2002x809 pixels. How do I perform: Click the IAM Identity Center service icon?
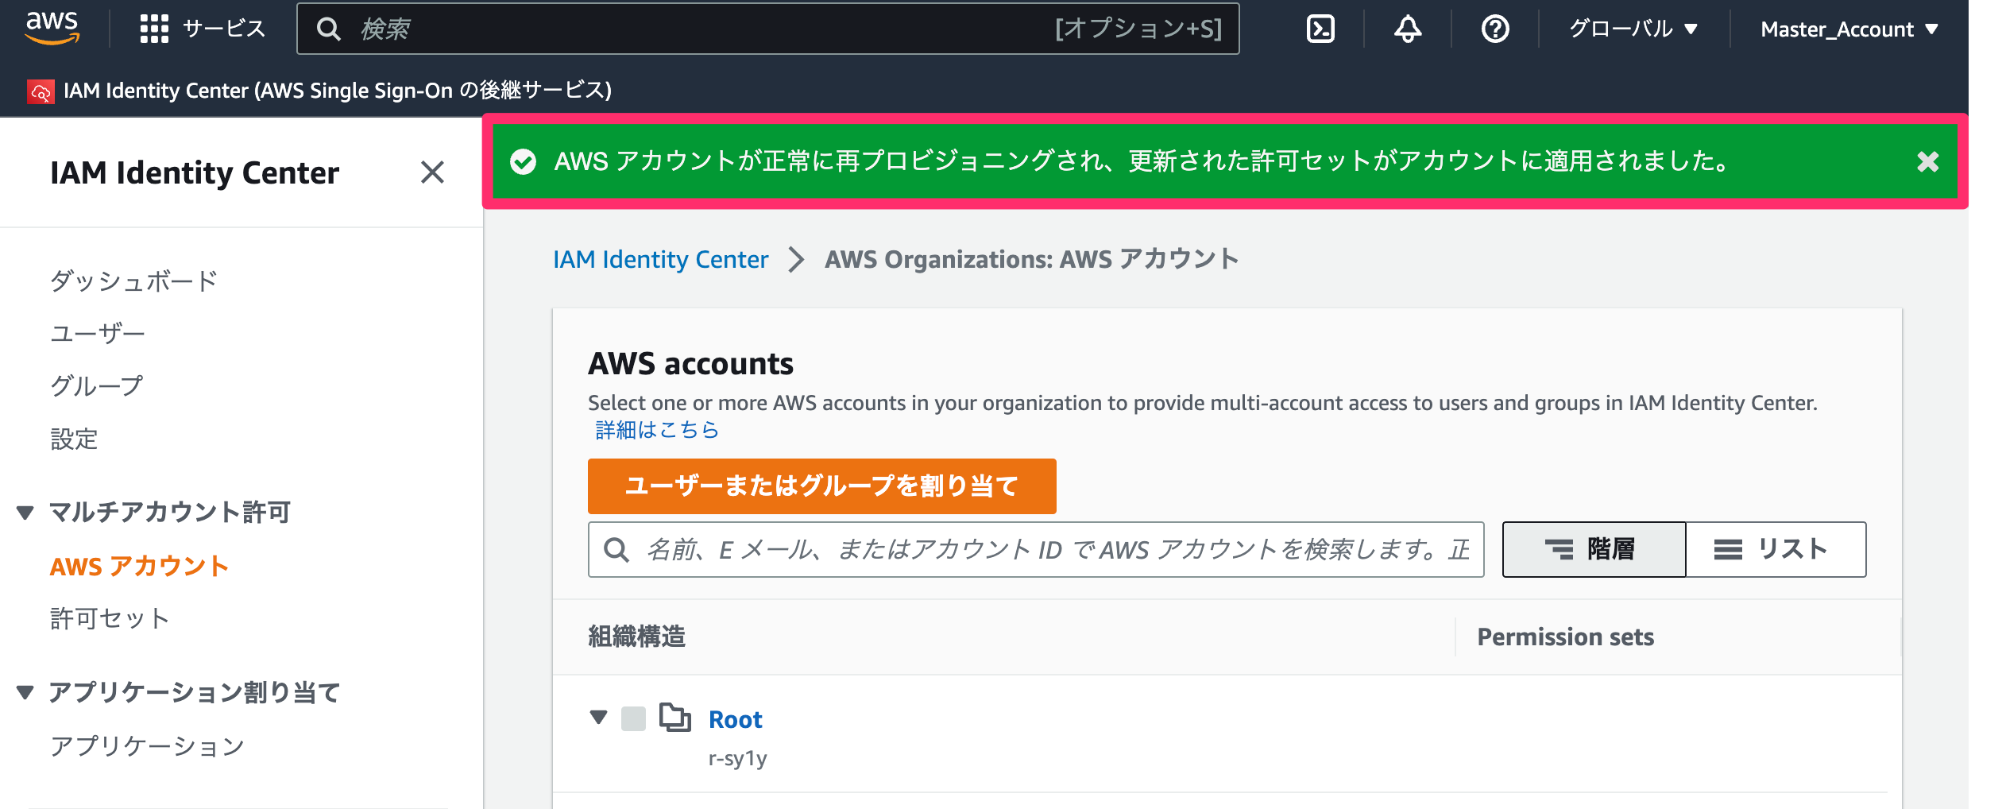point(41,91)
